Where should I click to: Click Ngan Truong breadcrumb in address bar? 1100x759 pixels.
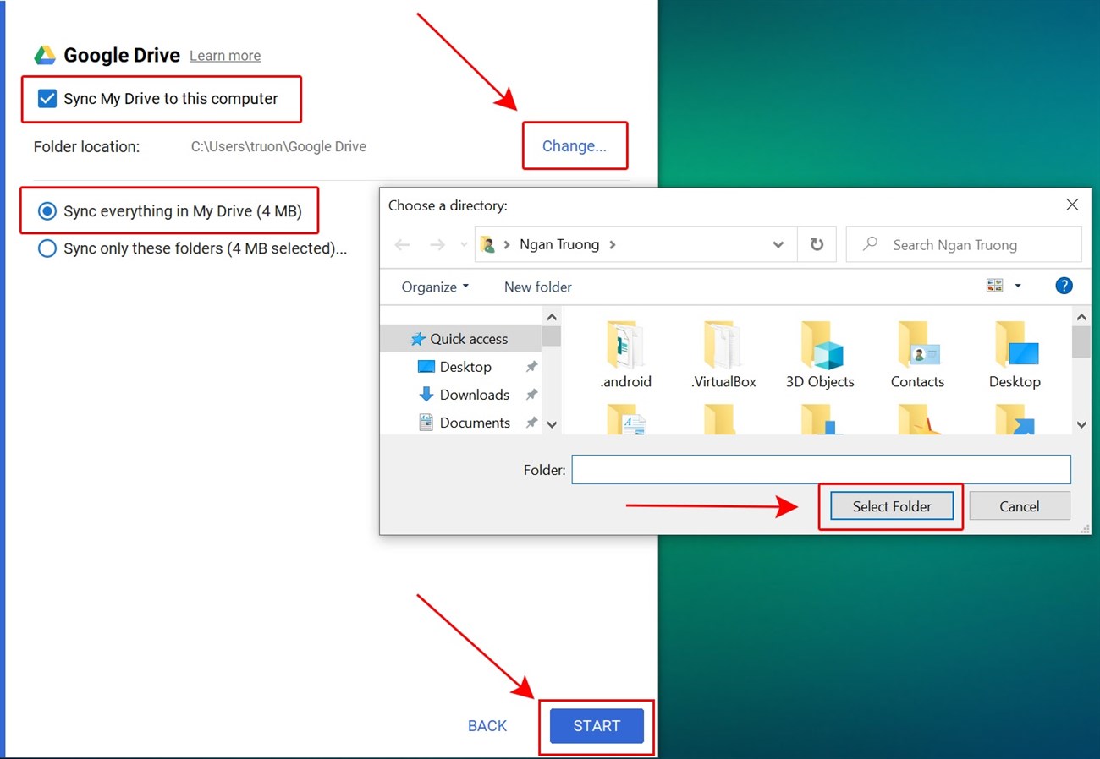[559, 244]
